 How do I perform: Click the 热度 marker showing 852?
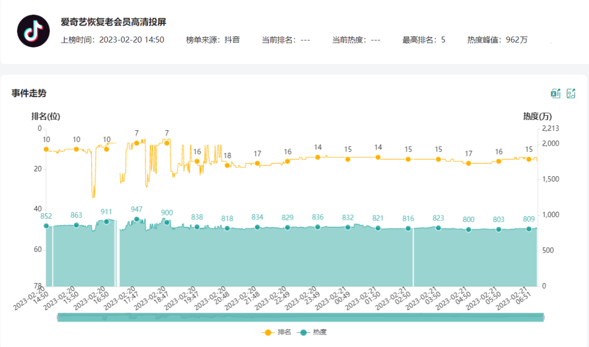pyautogui.click(x=46, y=226)
